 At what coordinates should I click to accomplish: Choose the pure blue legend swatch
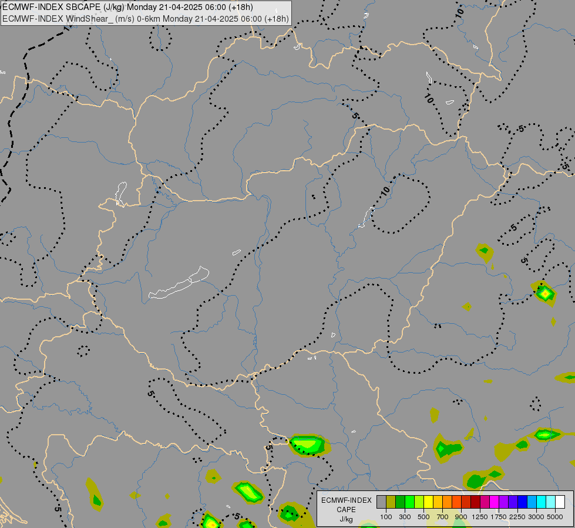point(523,502)
